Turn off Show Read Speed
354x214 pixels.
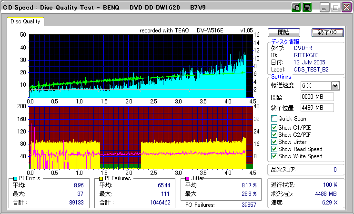(273, 149)
